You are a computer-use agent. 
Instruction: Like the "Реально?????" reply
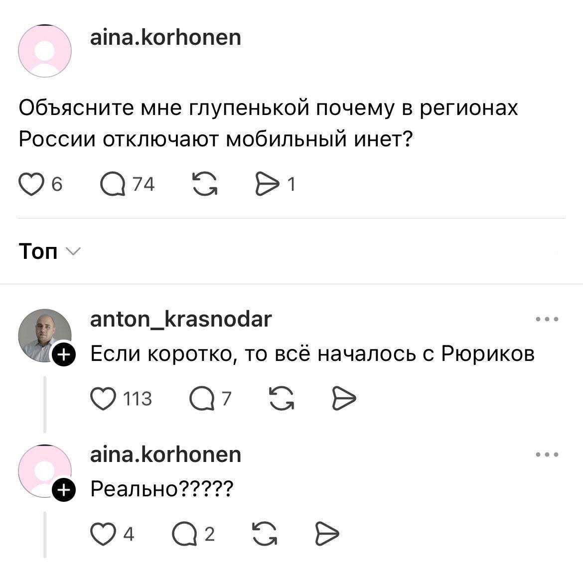point(103,534)
